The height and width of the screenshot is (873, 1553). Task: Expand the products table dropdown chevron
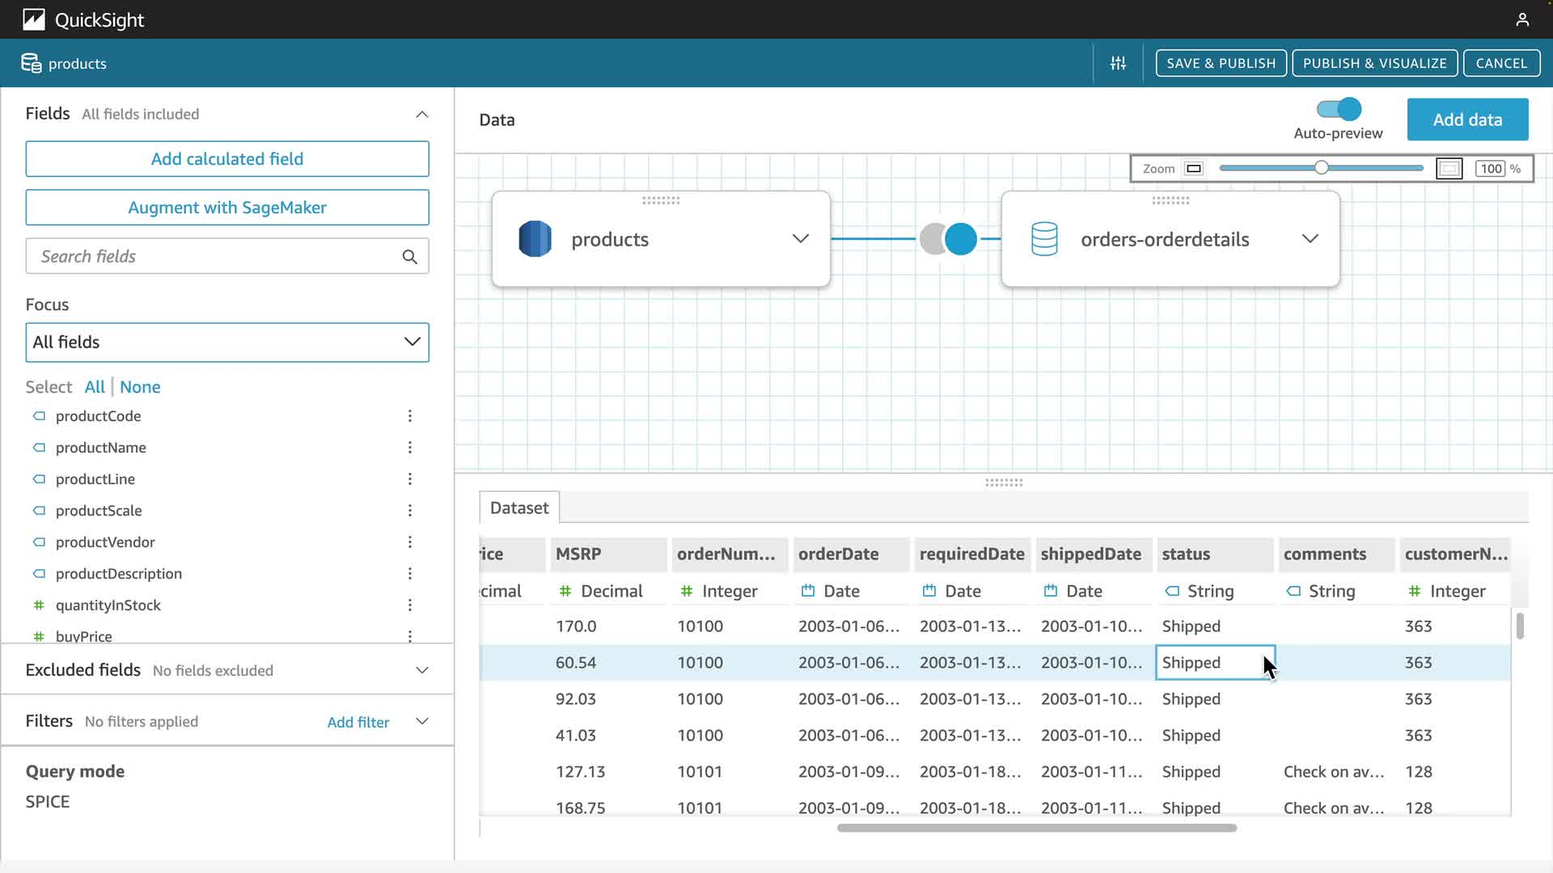[800, 238]
